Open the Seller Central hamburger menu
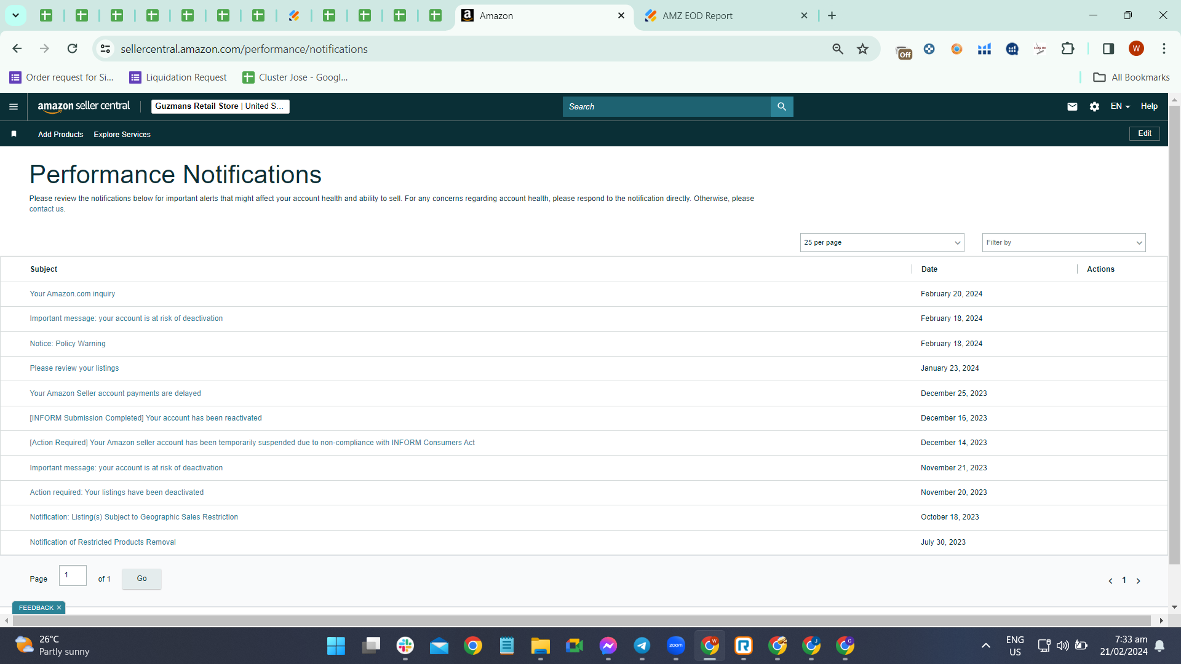1181x664 pixels. [14, 106]
